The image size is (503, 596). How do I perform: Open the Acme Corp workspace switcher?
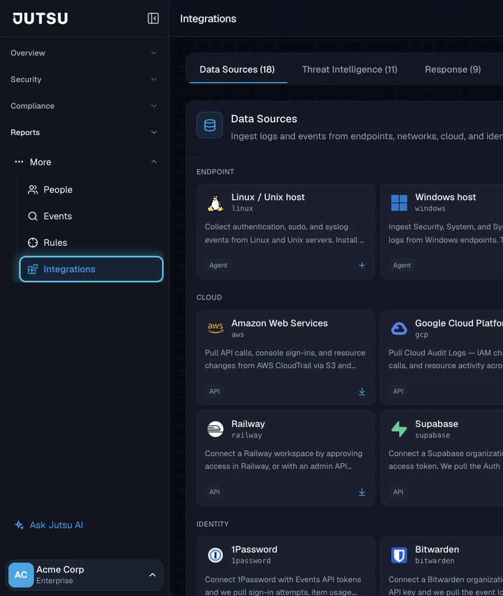click(84, 575)
